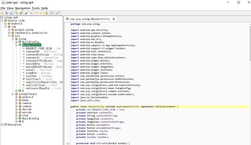Screen dimensions: 251x145
Task: Open Preferences with the wrench icon
Action: click(x=58, y=13)
